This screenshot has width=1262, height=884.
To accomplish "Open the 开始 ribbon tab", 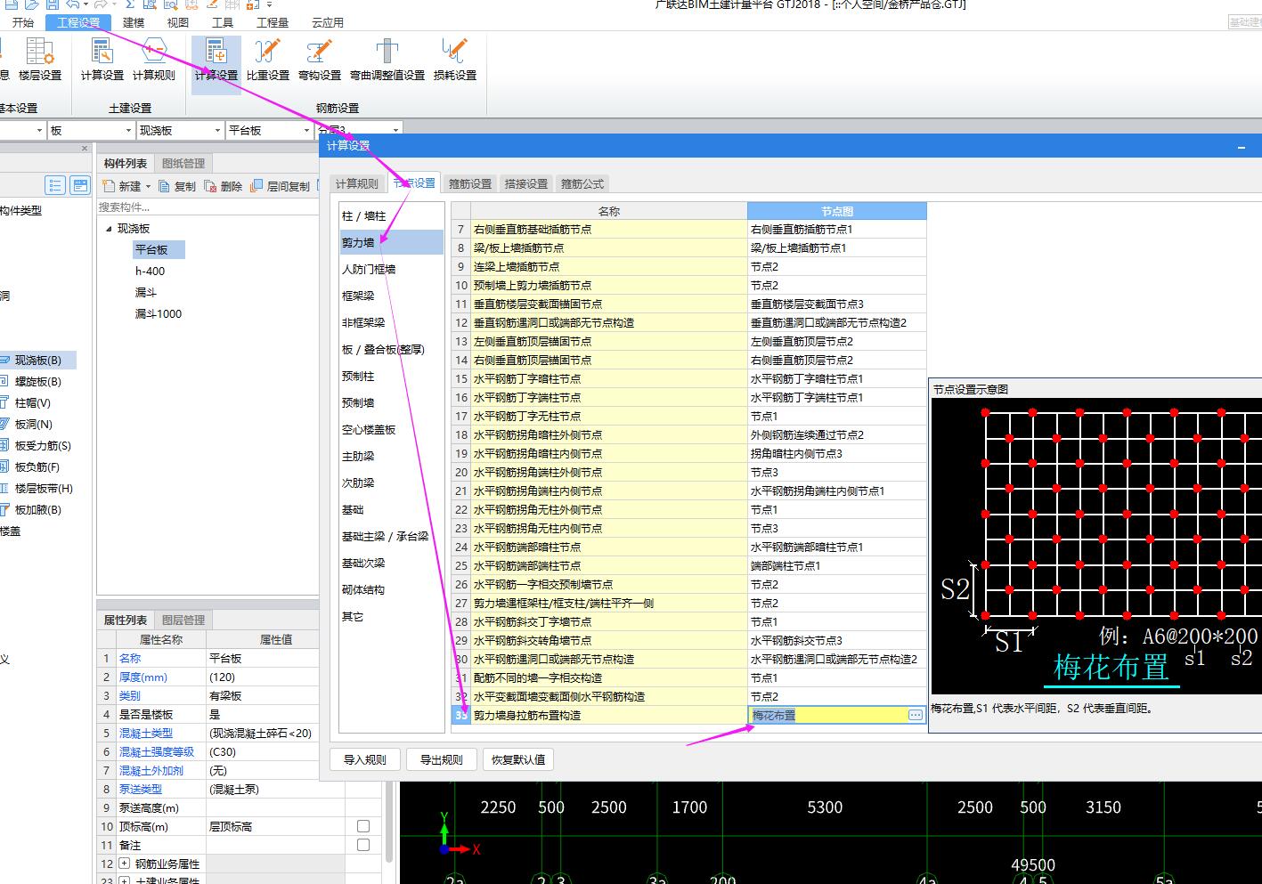I will point(23,22).
